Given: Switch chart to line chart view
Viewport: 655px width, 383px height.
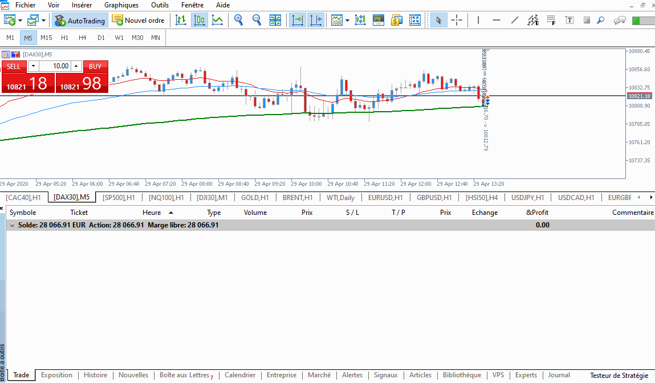Looking at the screenshot, I should 217,20.
